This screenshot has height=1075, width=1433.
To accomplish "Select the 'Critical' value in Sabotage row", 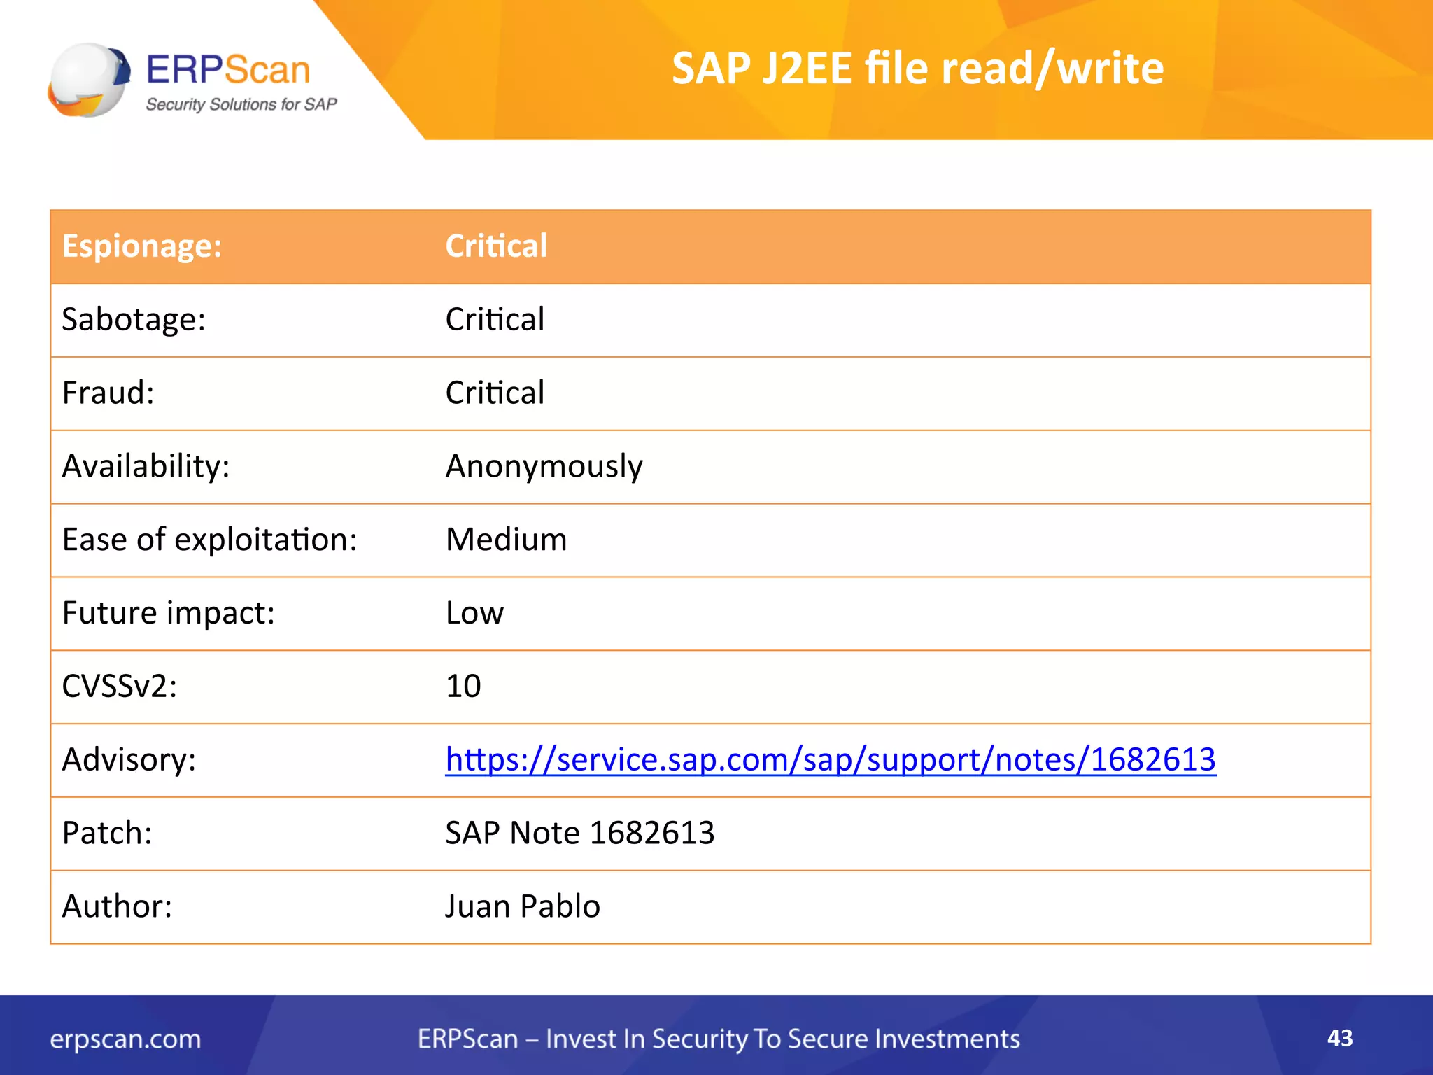I will point(495,320).
